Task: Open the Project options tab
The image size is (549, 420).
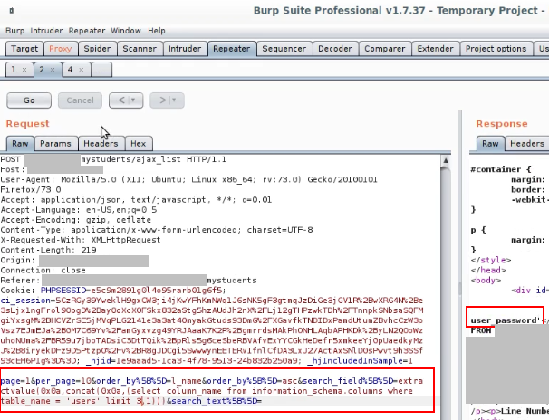Action: click(x=496, y=49)
